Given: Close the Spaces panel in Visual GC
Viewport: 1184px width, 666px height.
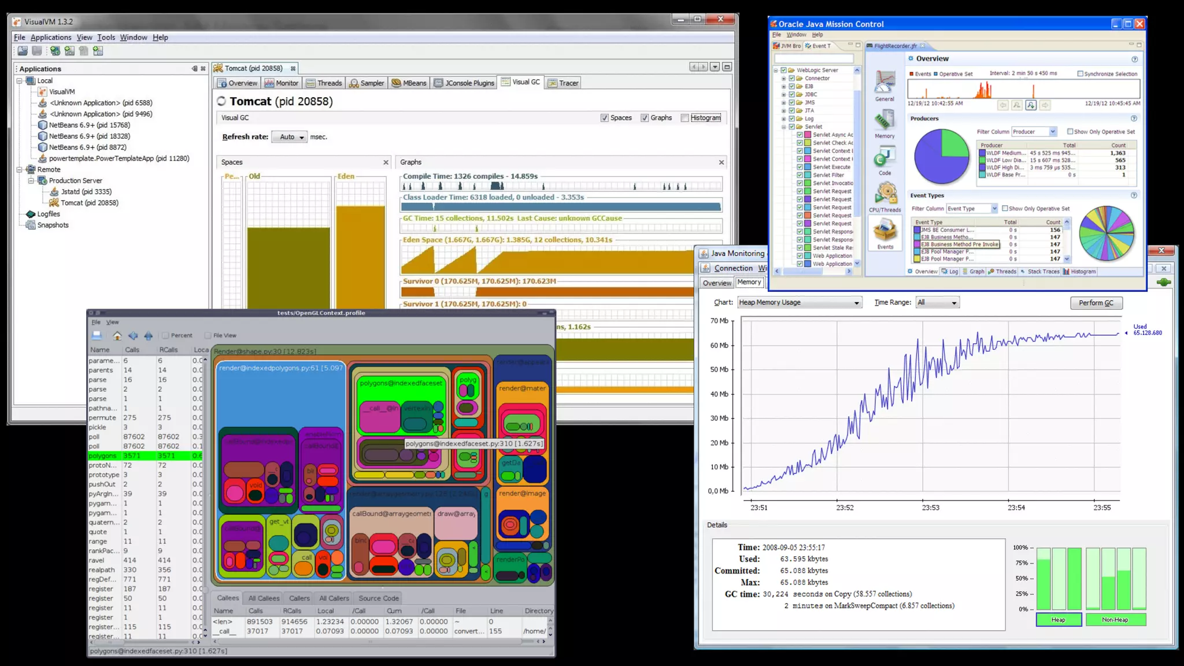Looking at the screenshot, I should 386,162.
